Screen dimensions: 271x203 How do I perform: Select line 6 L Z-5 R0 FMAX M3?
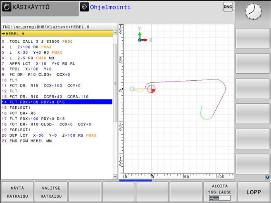(x=57, y=58)
